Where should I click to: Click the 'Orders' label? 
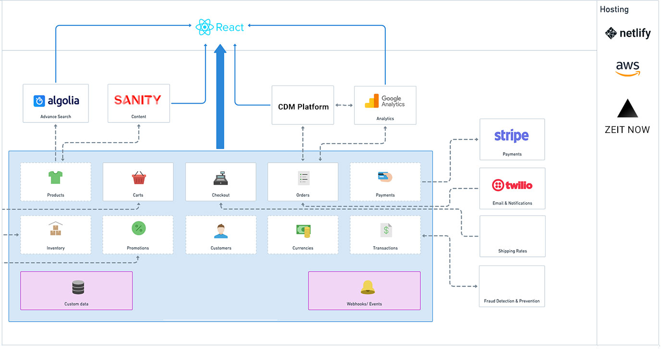303,195
